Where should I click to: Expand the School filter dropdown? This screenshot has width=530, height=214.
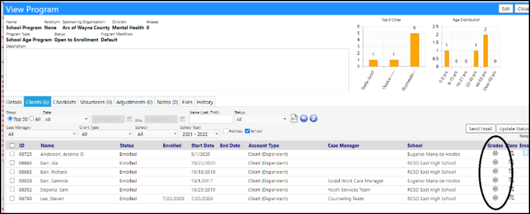(157, 134)
